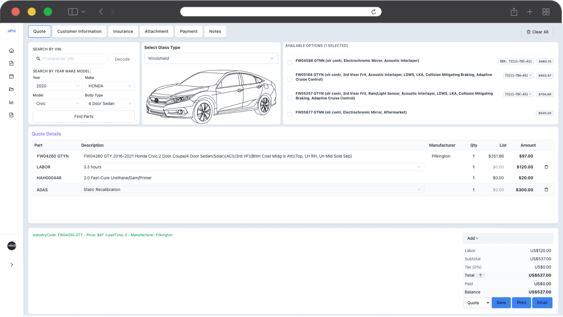Open the Select Glass Type dropdown
Image resolution: width=563 pixels, height=317 pixels.
211,58
